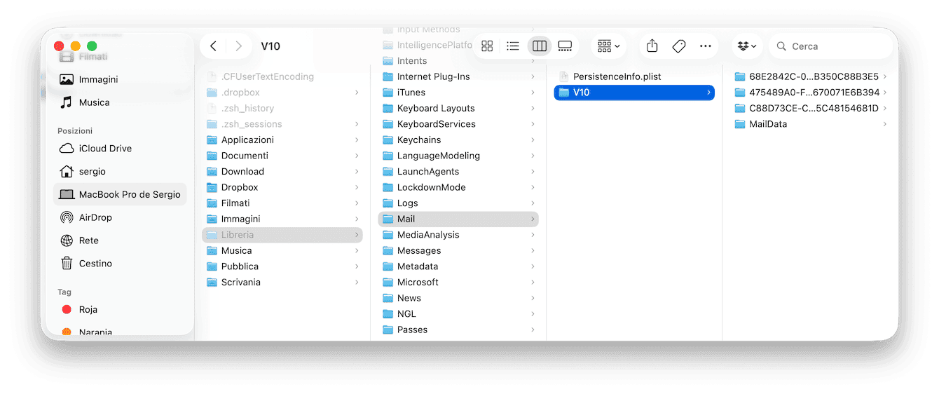Select Immagini in the sidebar

120,79
